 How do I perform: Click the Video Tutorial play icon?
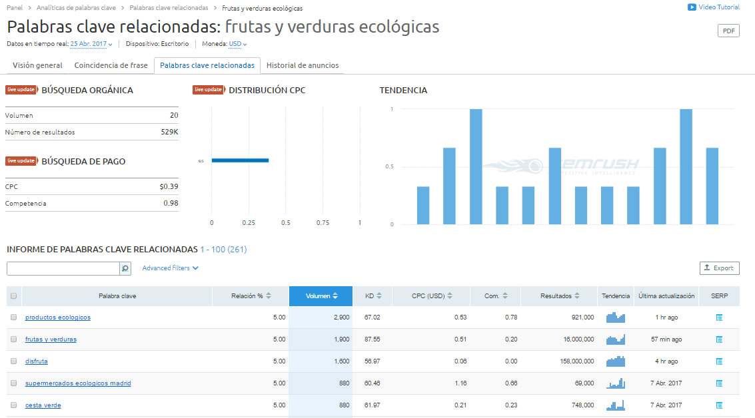point(692,7)
